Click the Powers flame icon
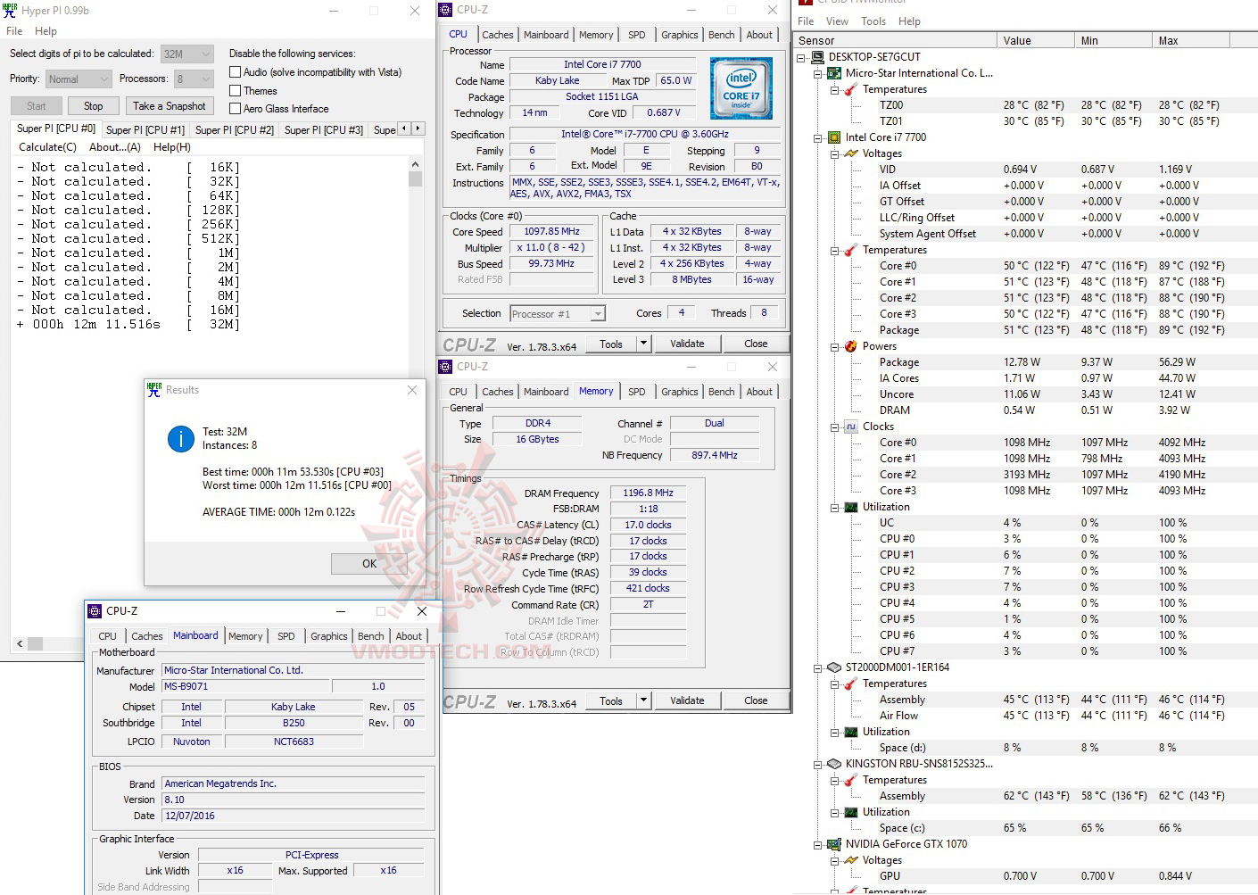Viewport: 1258px width, 895px height. click(x=851, y=346)
